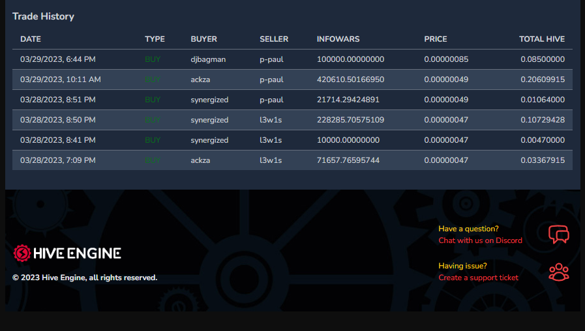Click total 0.01064000
Image resolution: width=585 pixels, height=331 pixels.
coord(543,100)
